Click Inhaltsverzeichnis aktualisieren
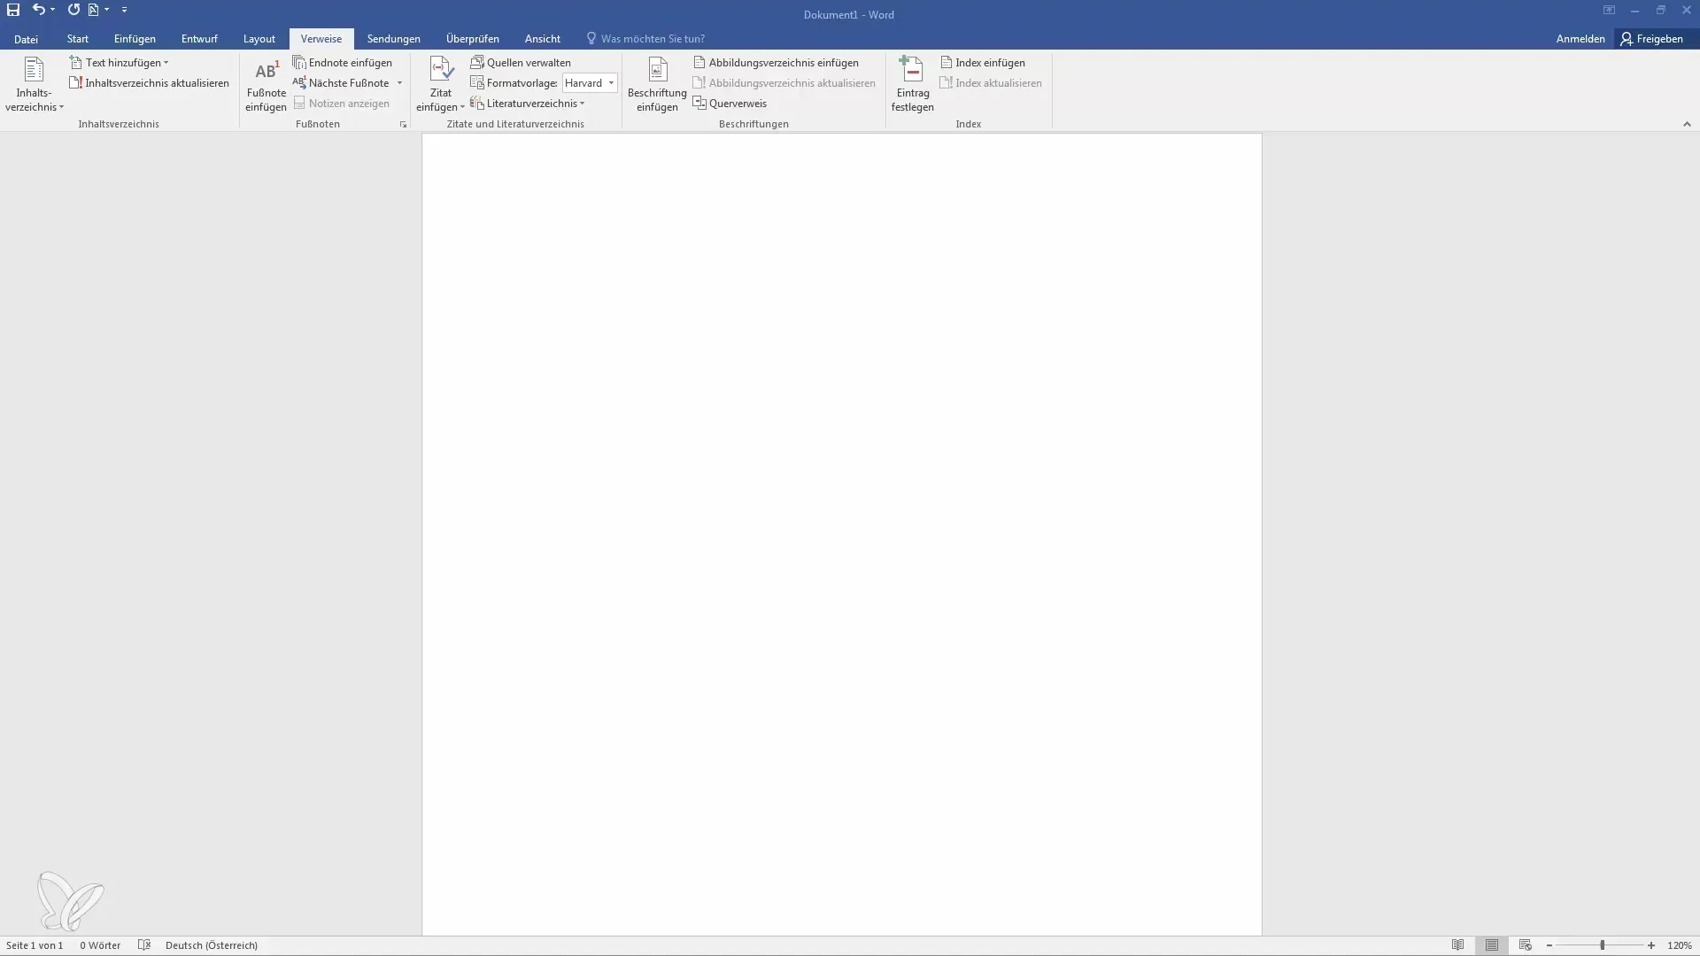1700x956 pixels. (x=149, y=83)
